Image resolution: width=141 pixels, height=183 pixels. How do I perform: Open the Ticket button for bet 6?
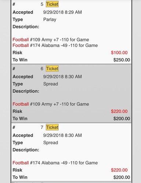(x=52, y=68)
